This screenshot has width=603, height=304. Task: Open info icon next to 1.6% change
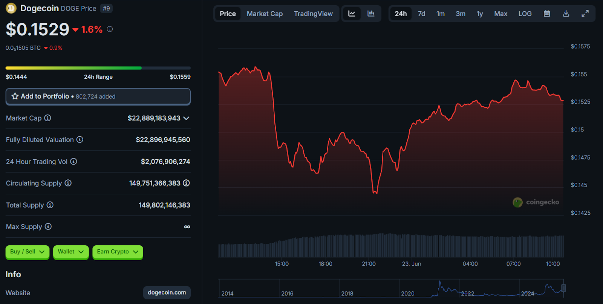click(110, 29)
